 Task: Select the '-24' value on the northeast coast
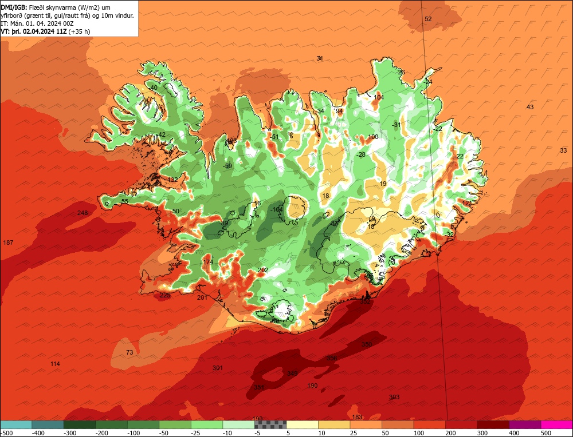pos(427,82)
